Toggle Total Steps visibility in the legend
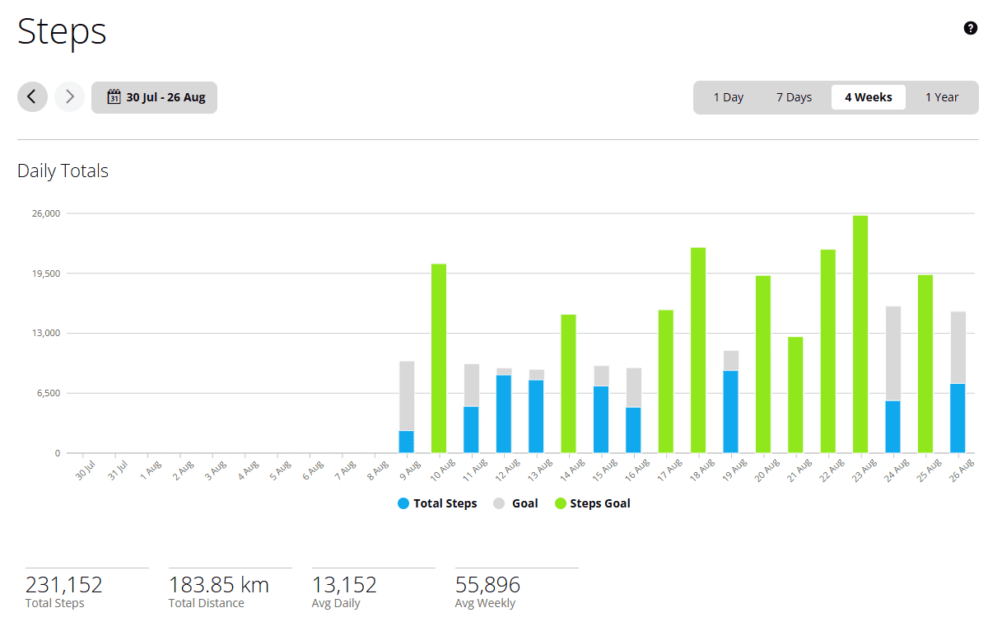This screenshot has height=636, width=988. (x=437, y=503)
